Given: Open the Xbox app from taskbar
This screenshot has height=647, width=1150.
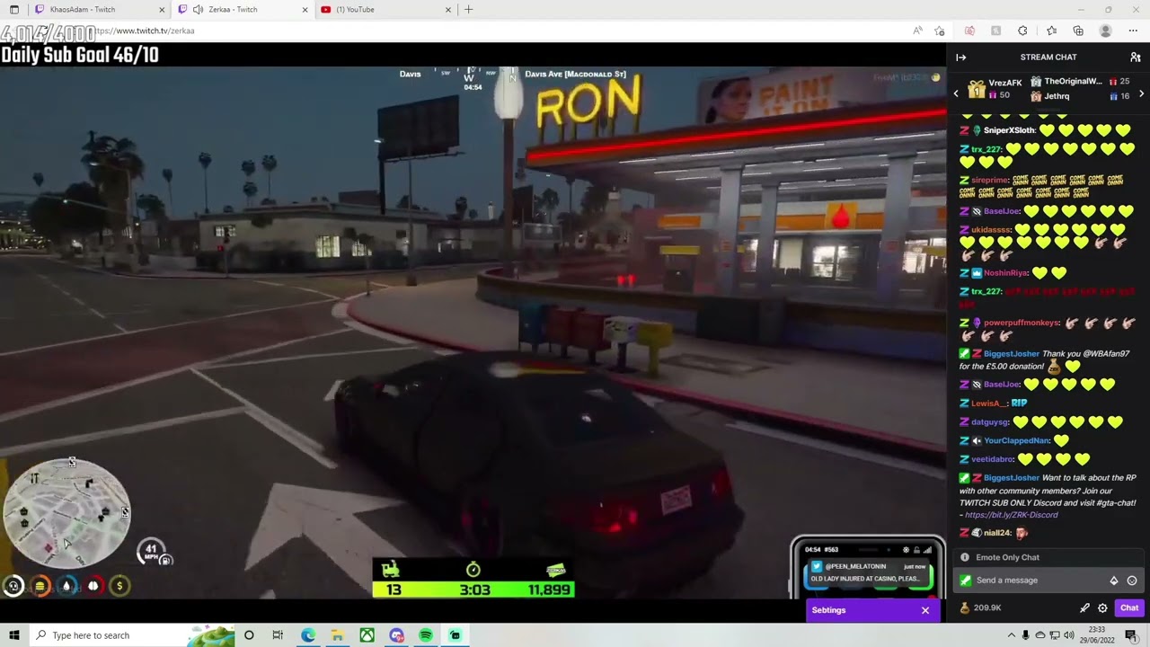Looking at the screenshot, I should [x=367, y=635].
